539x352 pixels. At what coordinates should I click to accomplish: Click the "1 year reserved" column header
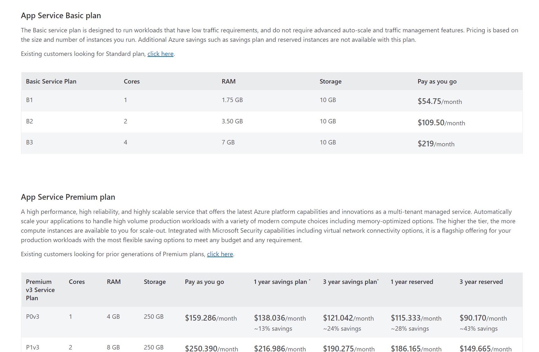[x=412, y=282]
